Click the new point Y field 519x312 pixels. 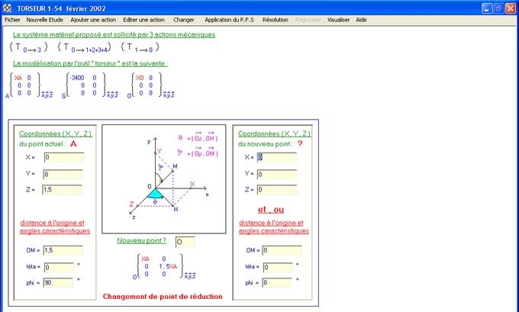tap(277, 174)
